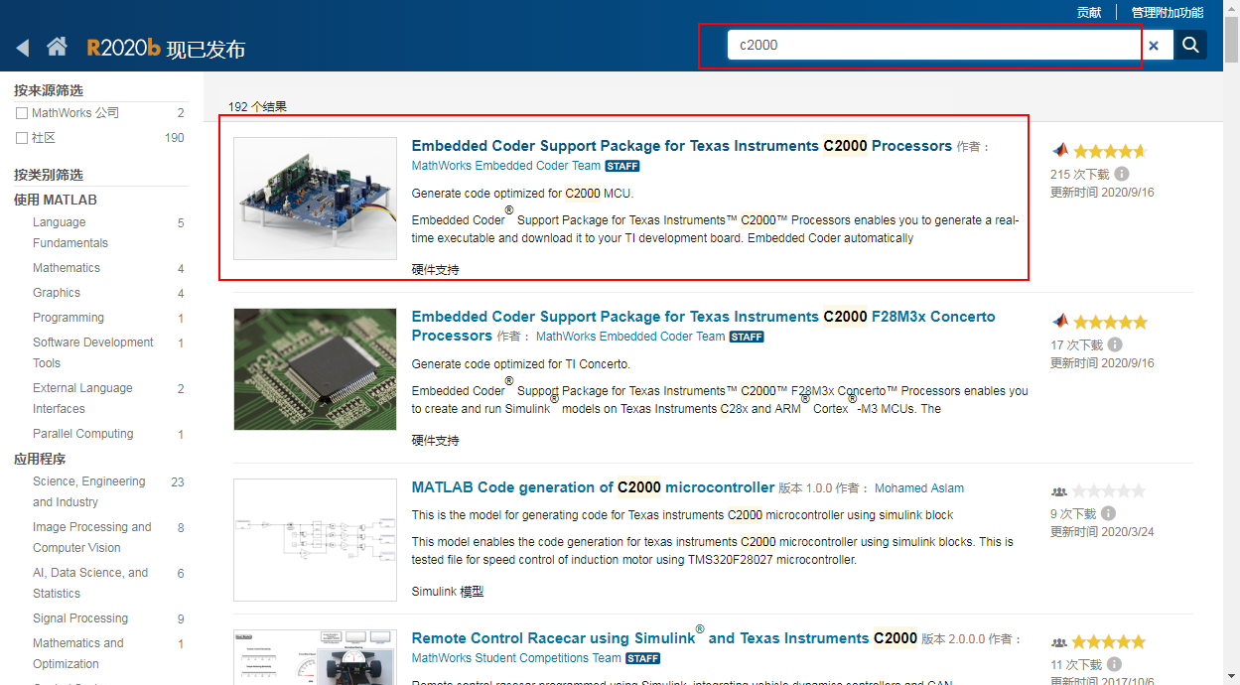Screen dimensions: 1240x685
Task: Filter by External Language Interfaces category
Action: point(82,398)
